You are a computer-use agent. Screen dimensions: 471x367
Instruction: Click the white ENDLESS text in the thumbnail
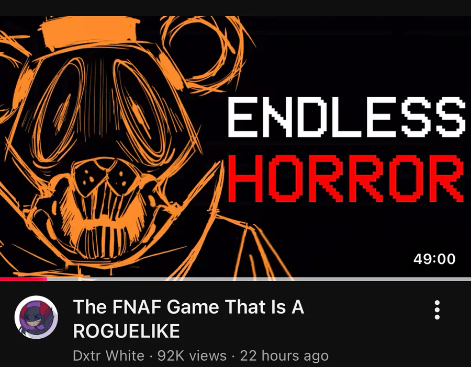coord(346,117)
